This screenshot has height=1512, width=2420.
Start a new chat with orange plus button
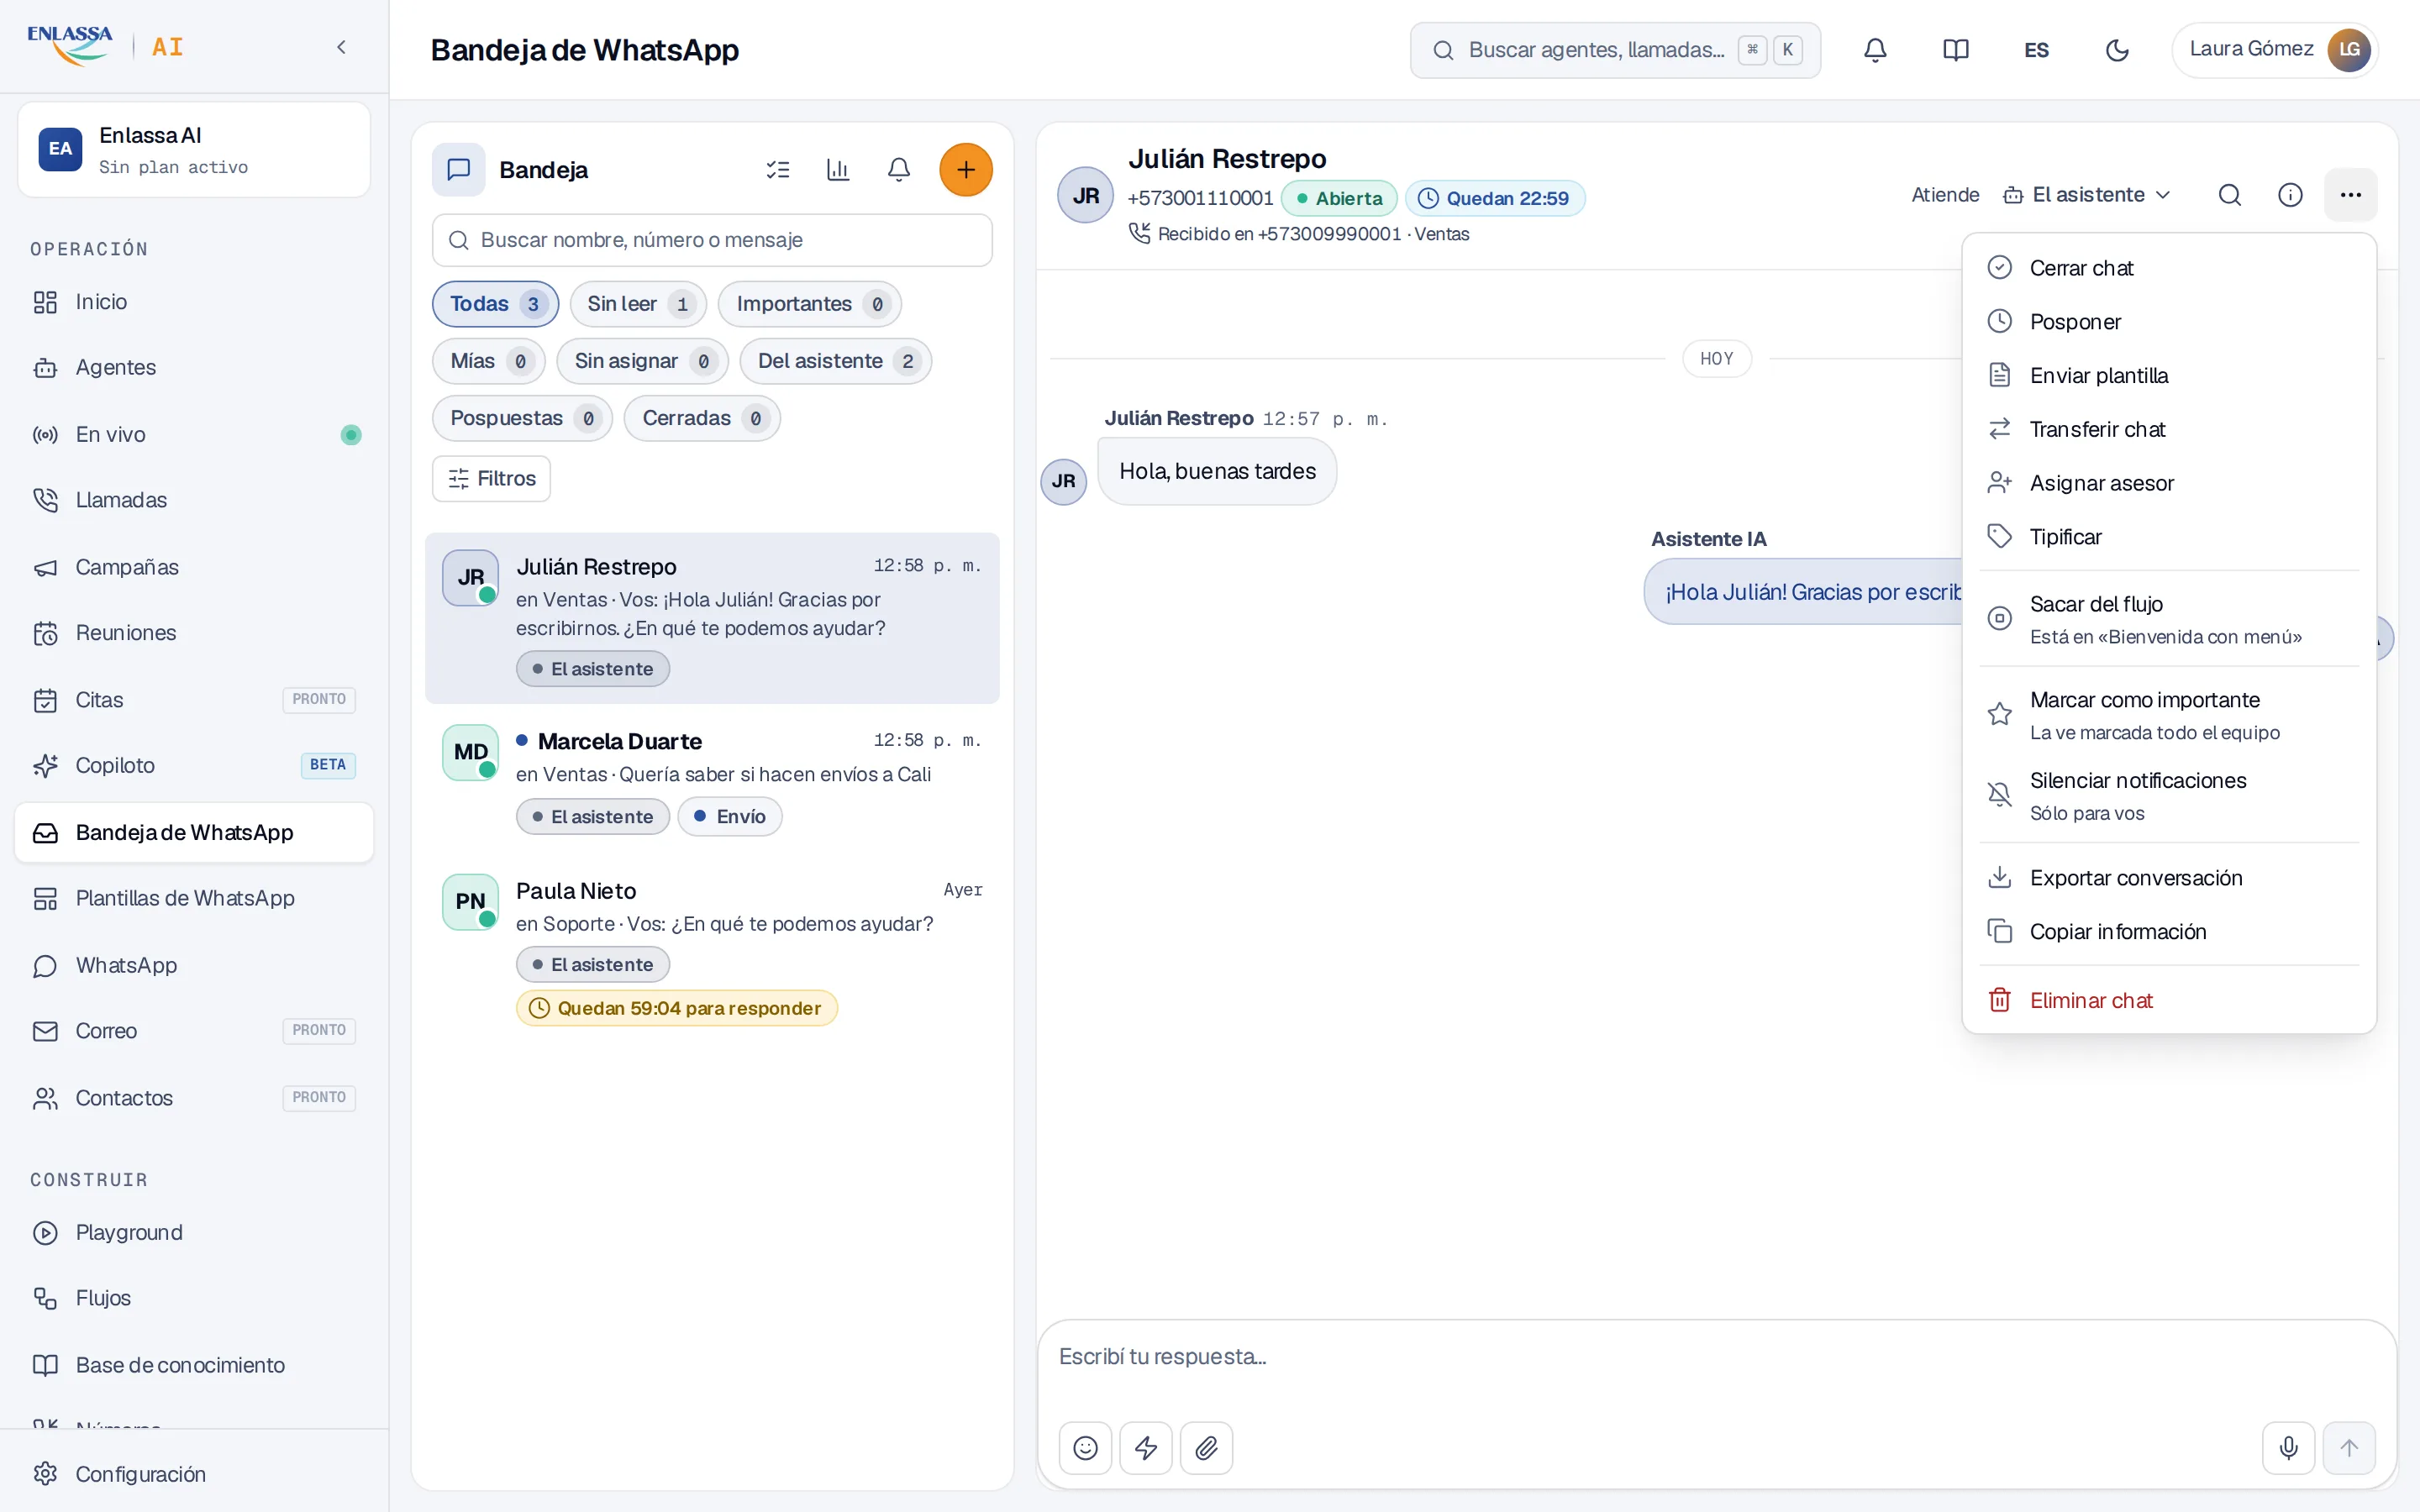(x=965, y=170)
